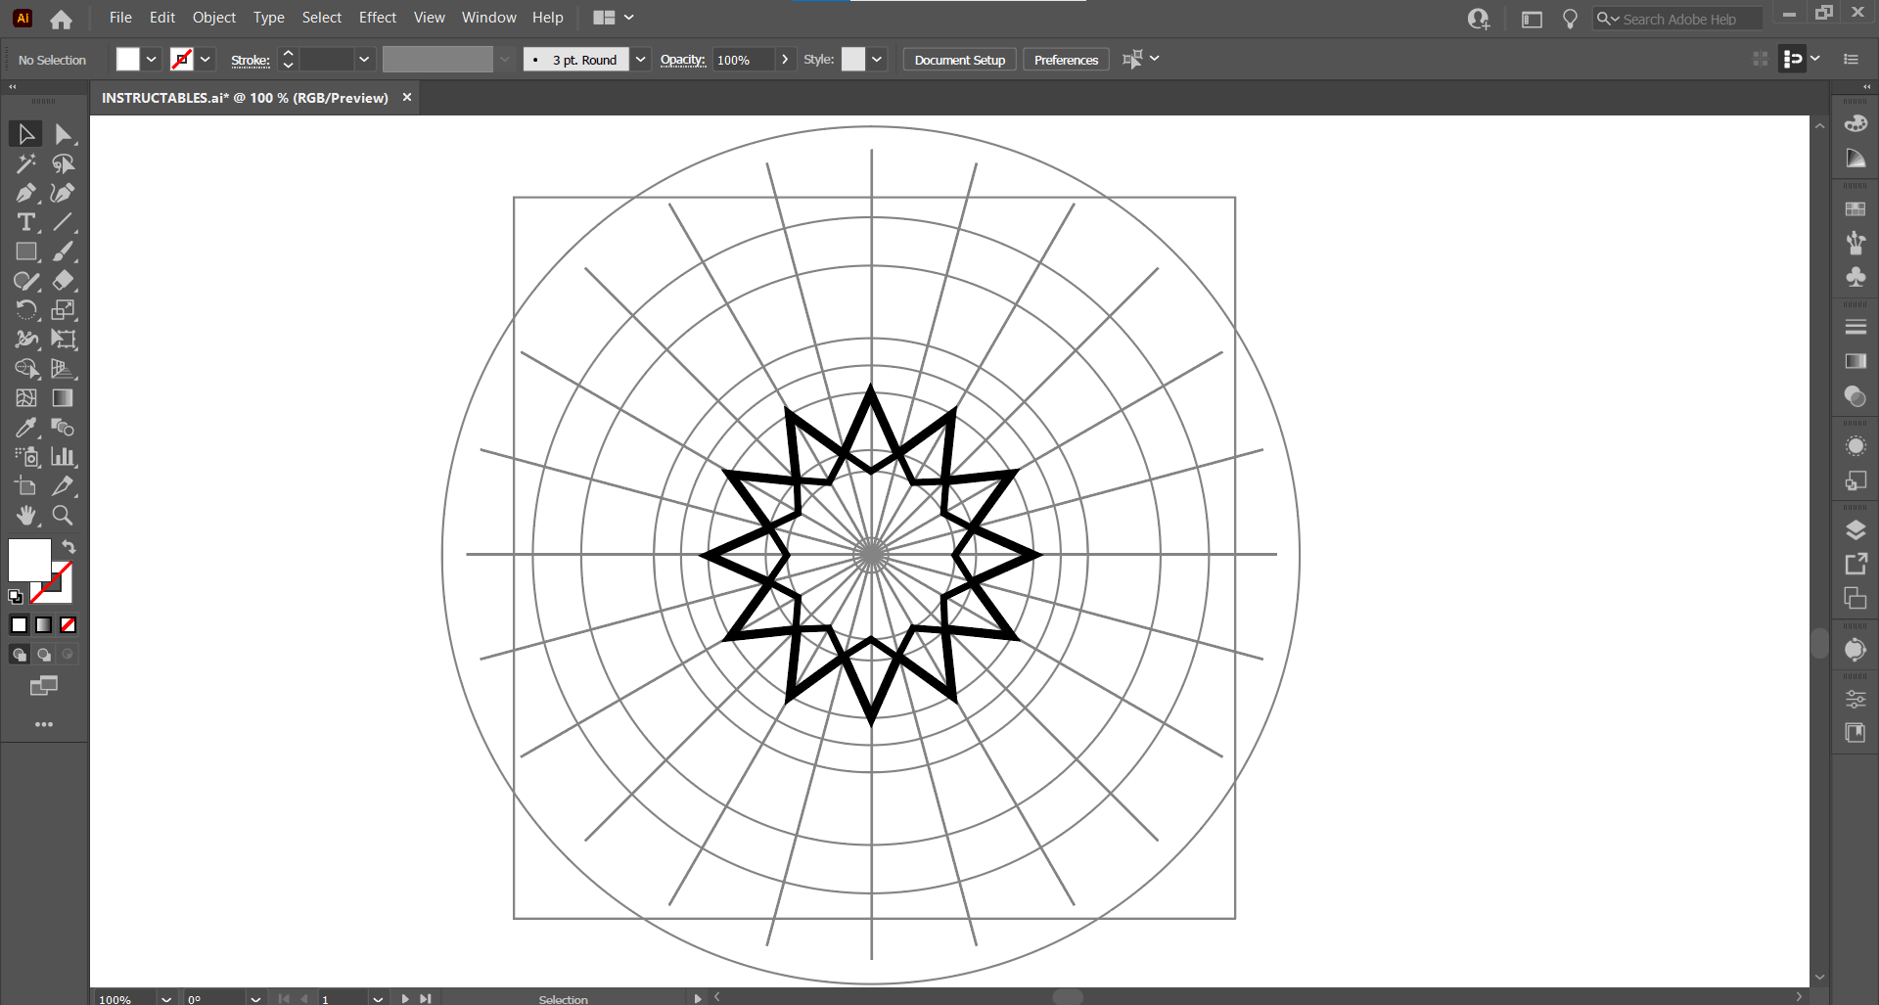Select the Pen tool
The image size is (1879, 1005).
point(26,193)
